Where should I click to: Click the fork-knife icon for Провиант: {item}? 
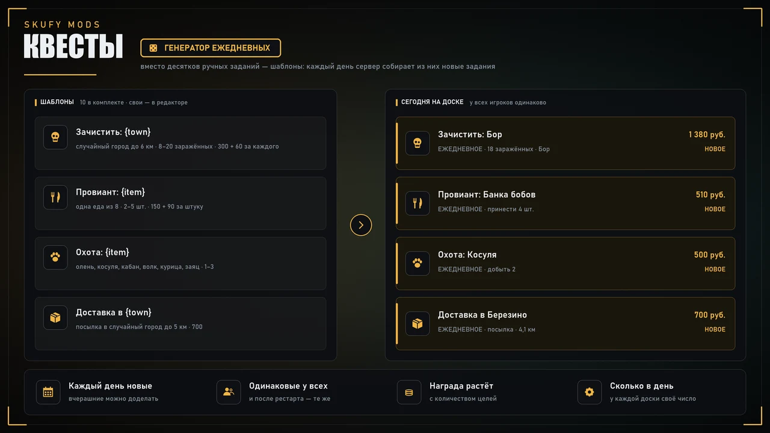point(55,197)
